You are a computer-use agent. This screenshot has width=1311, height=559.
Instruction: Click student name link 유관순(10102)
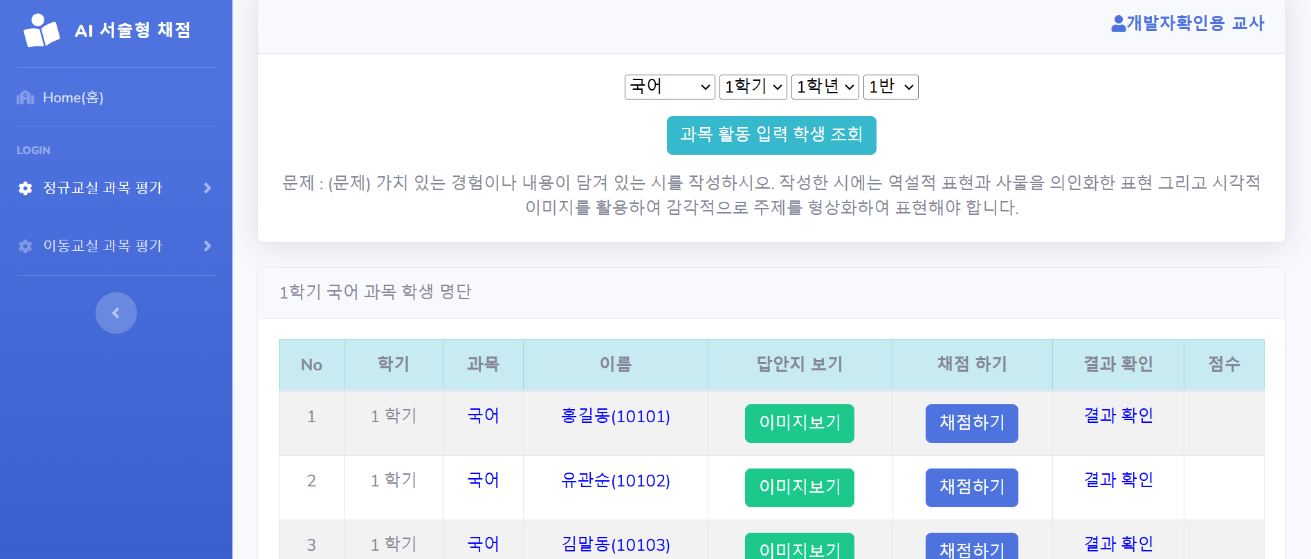tap(615, 480)
